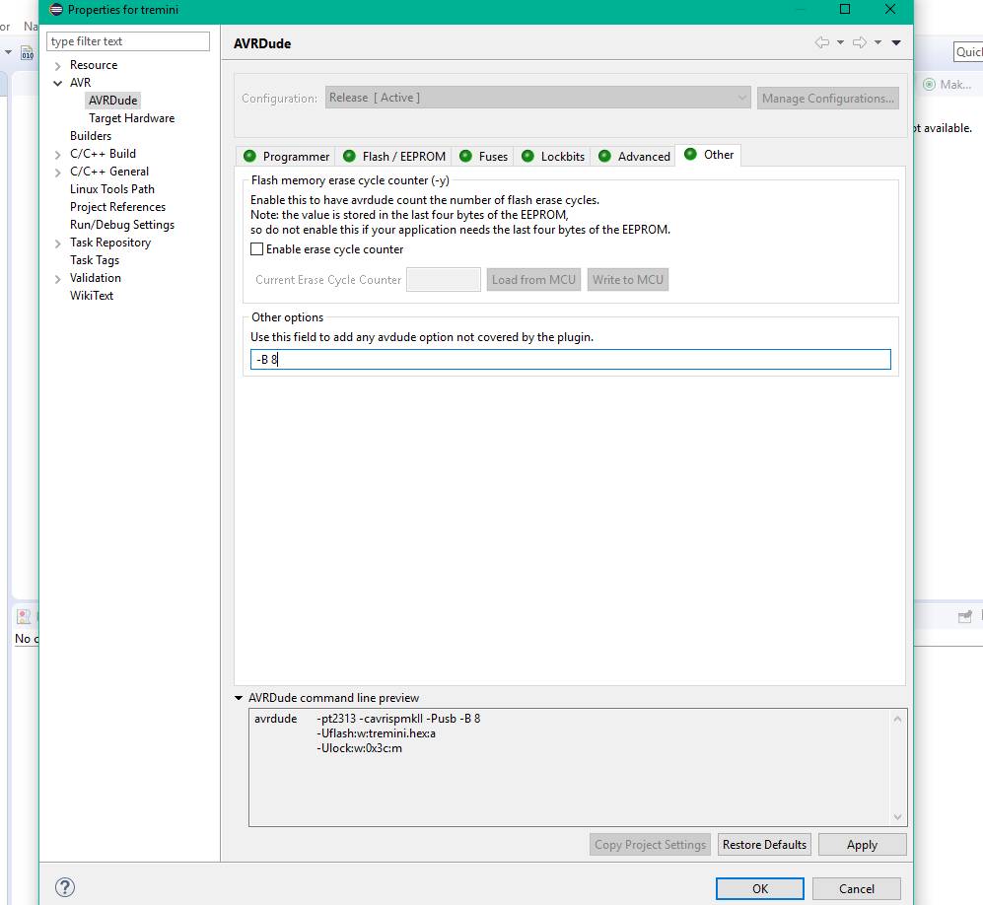983x905 pixels.
Task: Click the forward navigation arrow icon
Action: (860, 42)
